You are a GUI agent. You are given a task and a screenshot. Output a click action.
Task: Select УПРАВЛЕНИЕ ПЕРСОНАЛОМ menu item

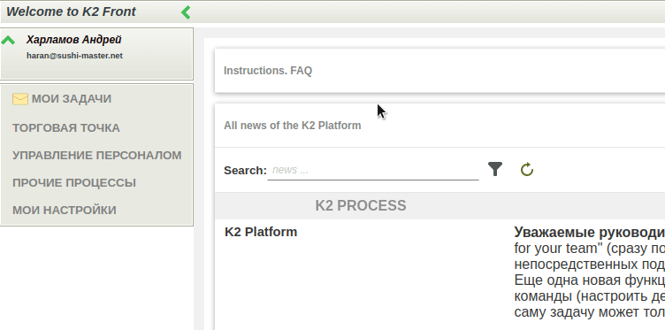96,155
